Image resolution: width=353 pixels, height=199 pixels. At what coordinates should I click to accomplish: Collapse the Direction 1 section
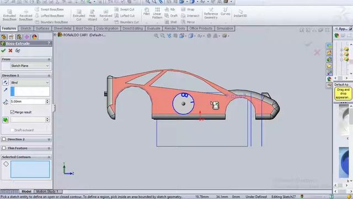49,76
